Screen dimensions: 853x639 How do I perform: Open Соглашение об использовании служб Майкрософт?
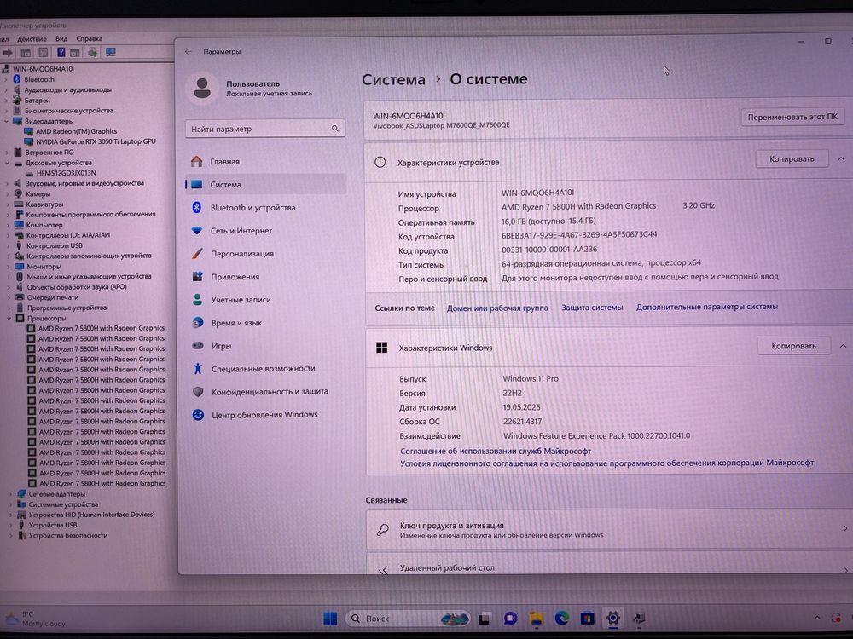click(495, 451)
